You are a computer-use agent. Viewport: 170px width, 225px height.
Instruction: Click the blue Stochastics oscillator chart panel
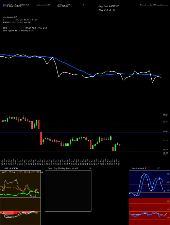149,184
